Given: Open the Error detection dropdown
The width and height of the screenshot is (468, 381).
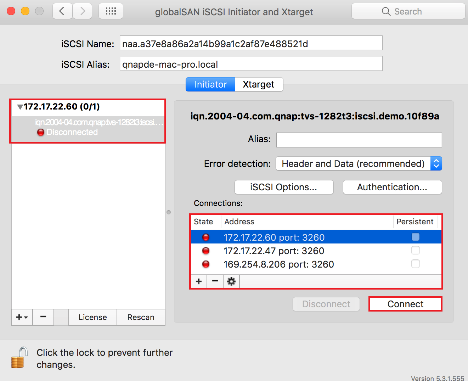Looking at the screenshot, I should (359, 164).
